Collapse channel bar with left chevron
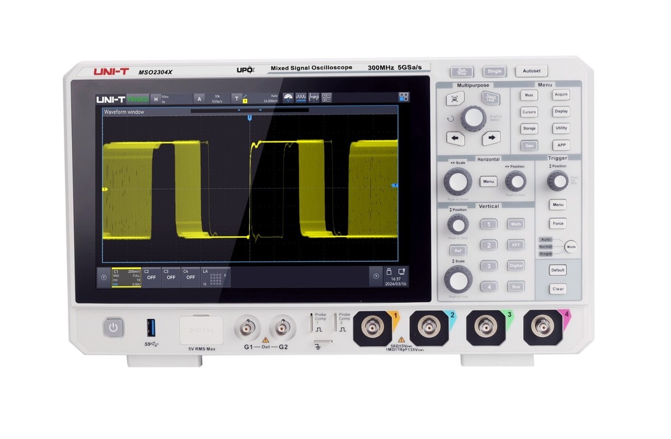This screenshot has height=439, width=671. (x=104, y=277)
